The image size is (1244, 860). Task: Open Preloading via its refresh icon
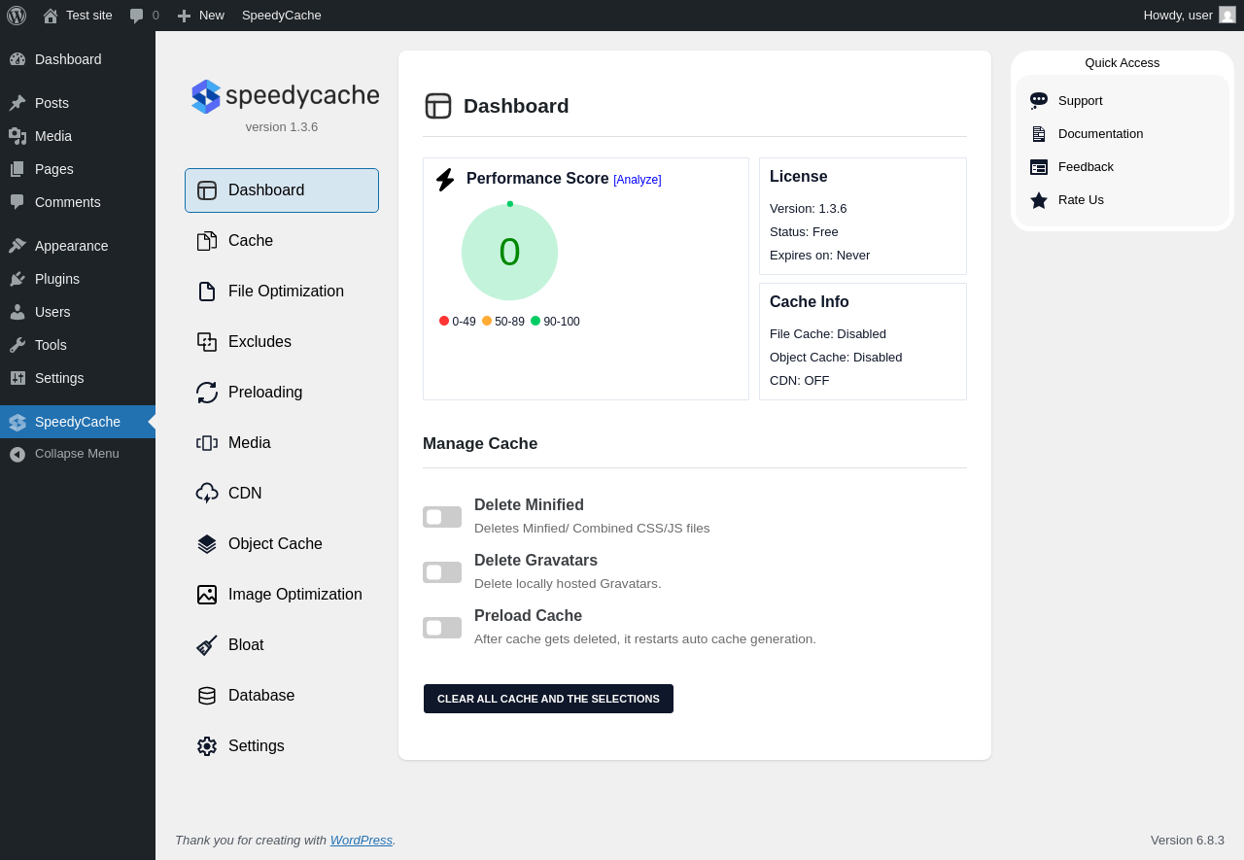click(207, 393)
